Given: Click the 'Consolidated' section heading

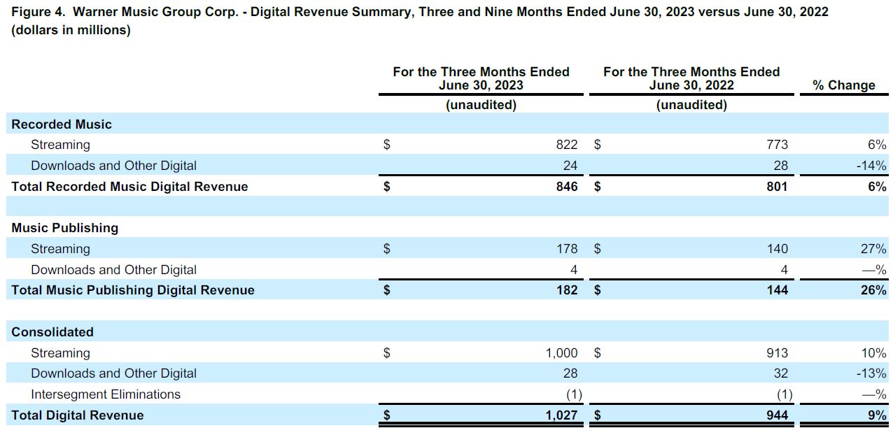Looking at the screenshot, I should [x=52, y=332].
